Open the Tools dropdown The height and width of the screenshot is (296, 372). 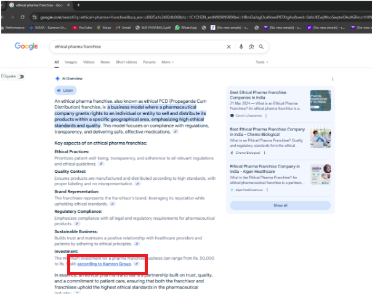(x=262, y=62)
